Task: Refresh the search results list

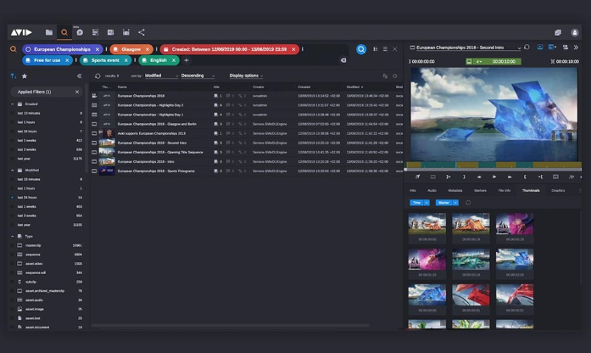Action: [x=97, y=76]
